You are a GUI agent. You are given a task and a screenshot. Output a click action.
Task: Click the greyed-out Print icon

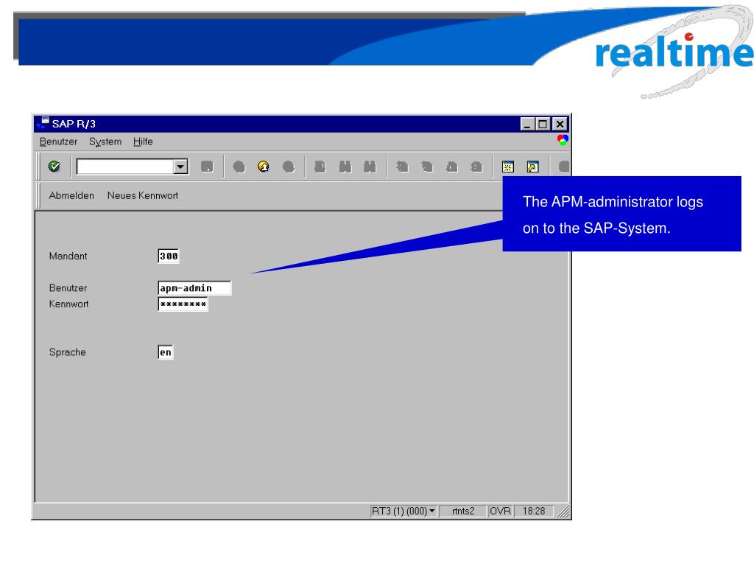tap(320, 167)
